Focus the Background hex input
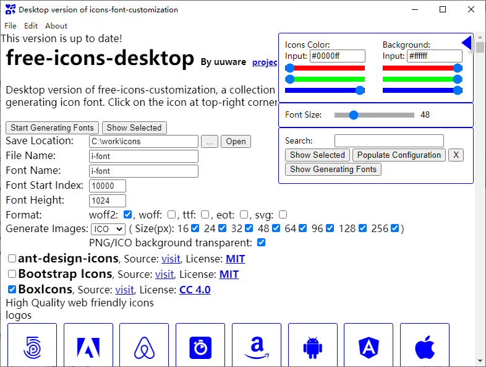 click(435, 56)
